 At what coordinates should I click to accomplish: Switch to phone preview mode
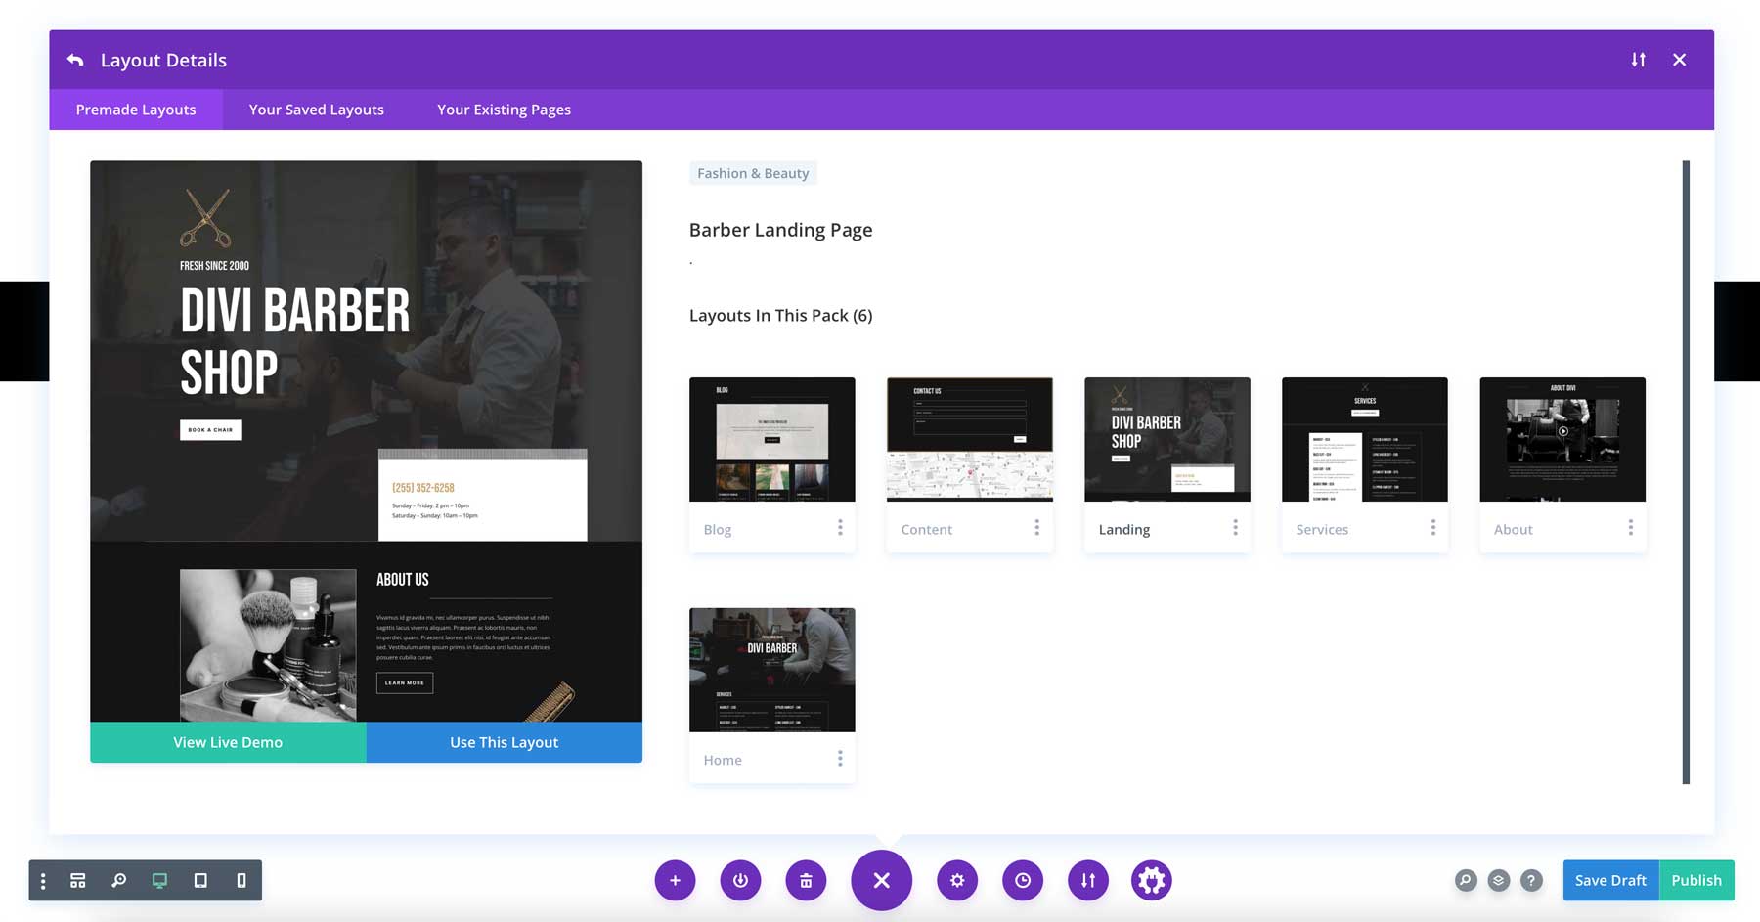pyautogui.click(x=241, y=880)
